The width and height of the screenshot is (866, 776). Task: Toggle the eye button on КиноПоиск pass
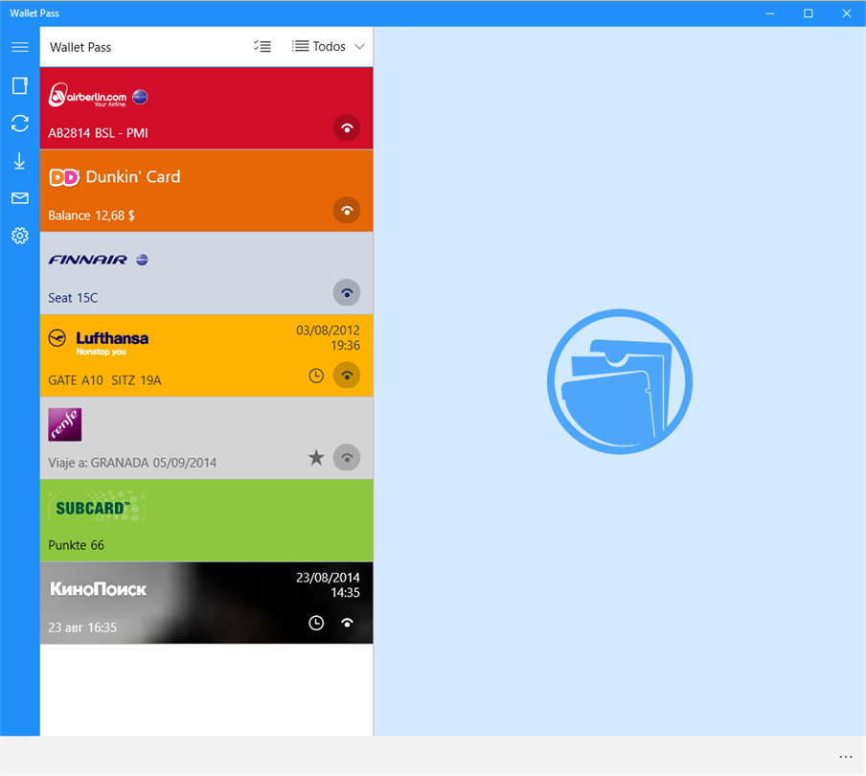coord(347,623)
